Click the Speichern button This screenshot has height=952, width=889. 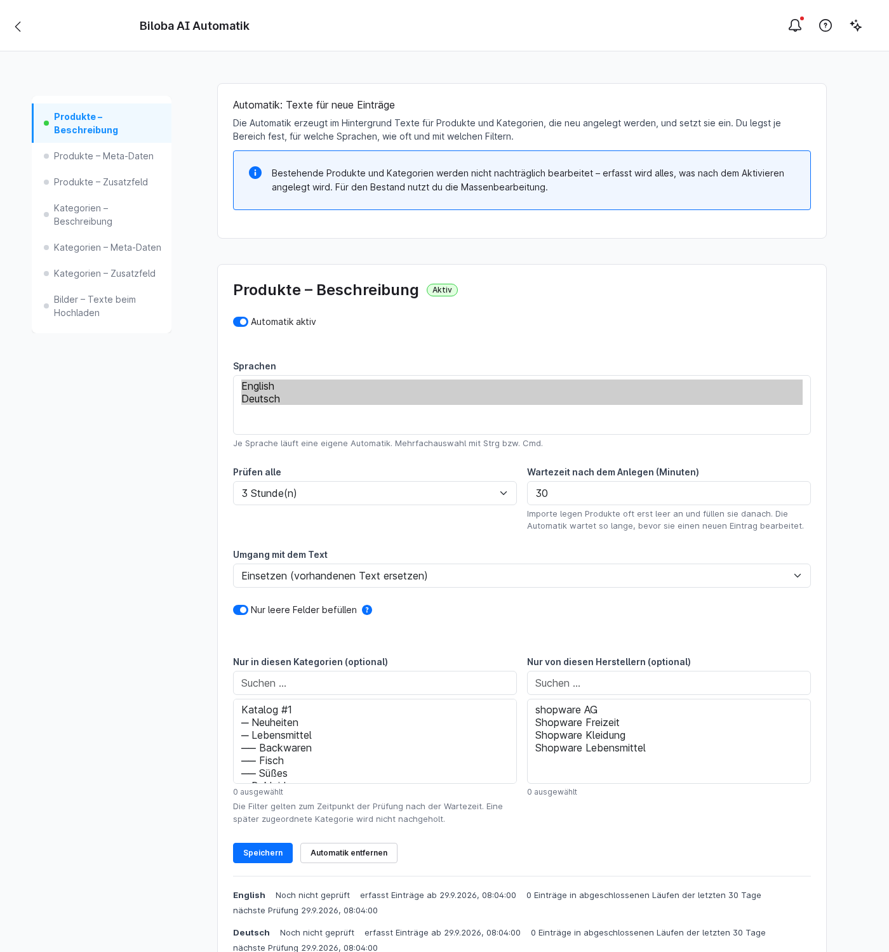(263, 853)
